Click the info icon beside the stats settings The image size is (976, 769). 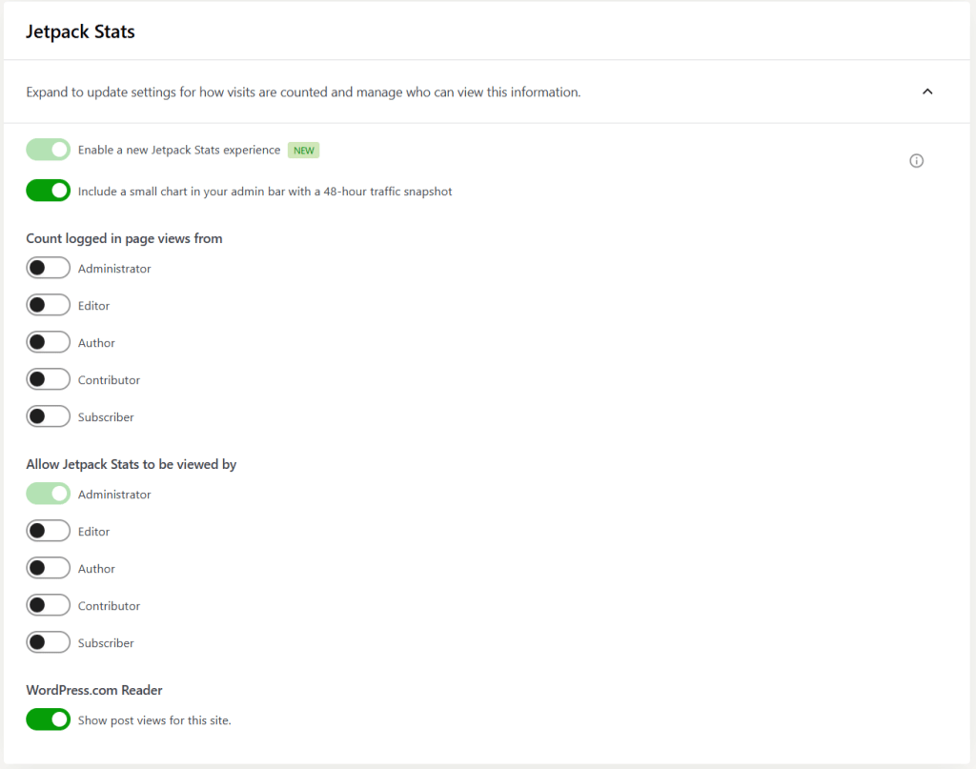pos(916,161)
